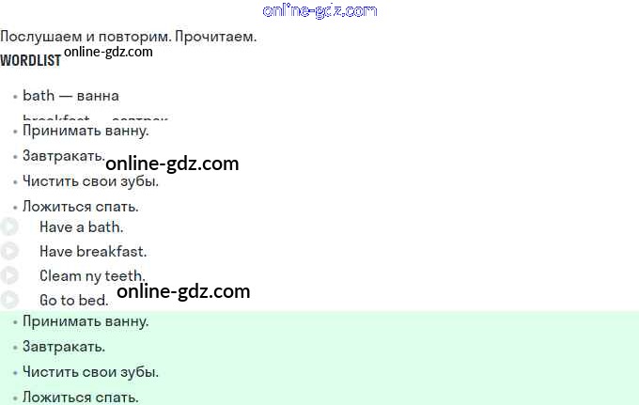Select the 'bath — ванна' wordlist entry

click(70, 96)
